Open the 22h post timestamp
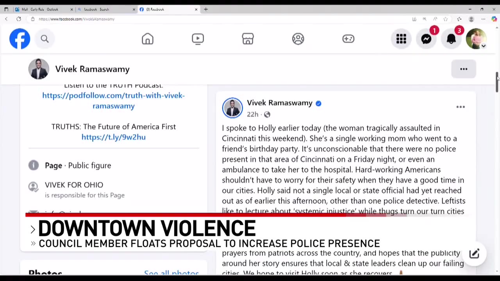Image resolution: width=500 pixels, height=281 pixels. click(x=252, y=114)
